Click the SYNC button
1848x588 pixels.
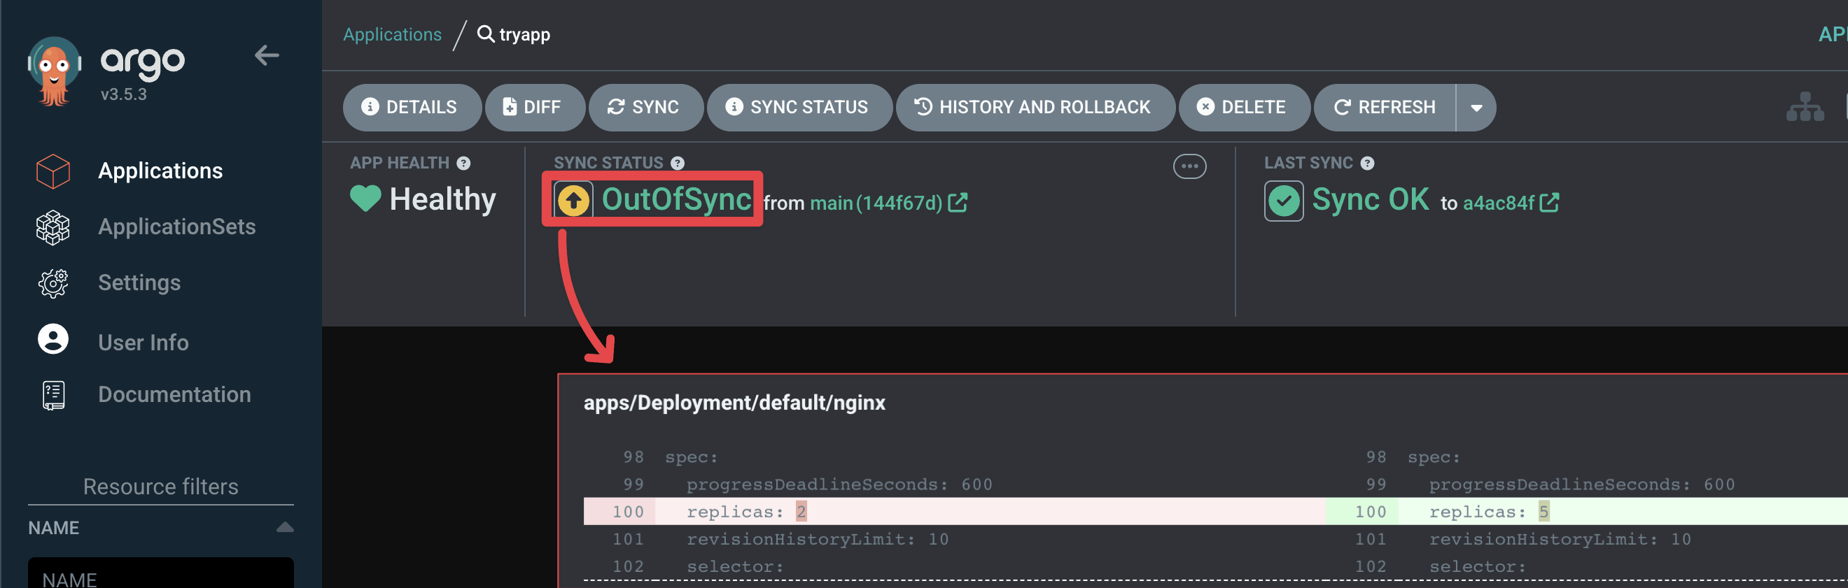click(x=645, y=108)
